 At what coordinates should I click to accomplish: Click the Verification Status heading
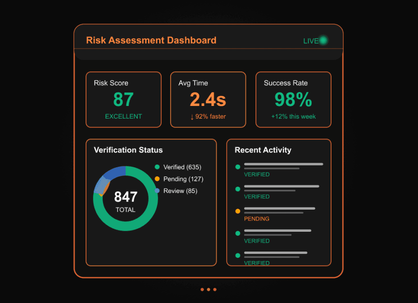click(128, 150)
